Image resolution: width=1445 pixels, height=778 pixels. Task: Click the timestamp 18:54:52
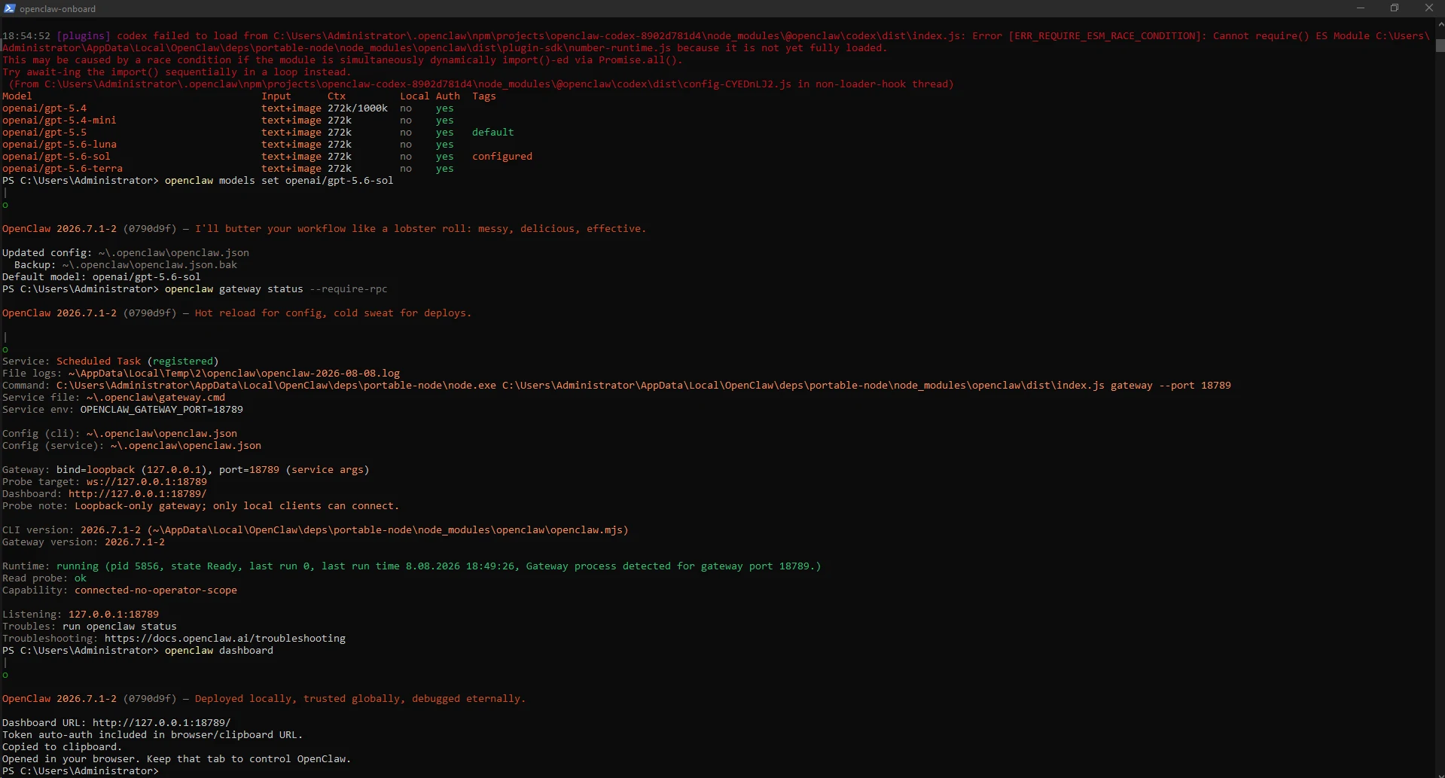(26, 36)
